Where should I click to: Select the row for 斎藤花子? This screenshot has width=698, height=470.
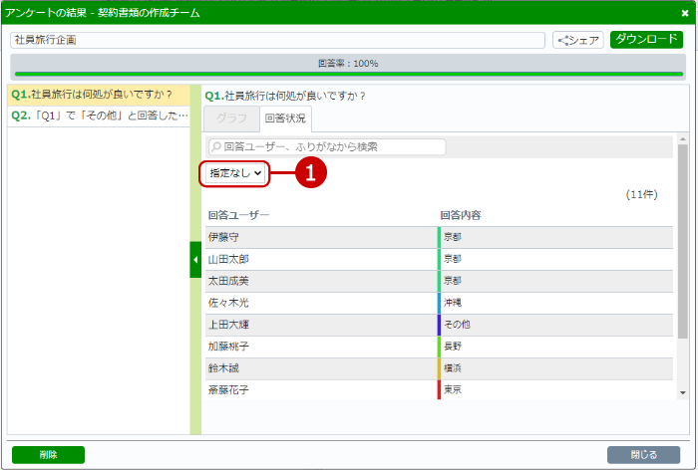[439, 389]
